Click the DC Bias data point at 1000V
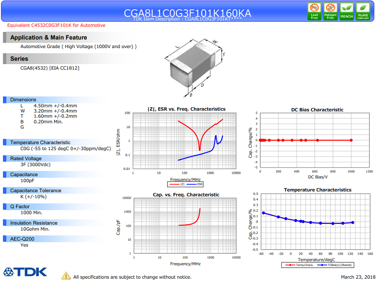 click(351, 140)
